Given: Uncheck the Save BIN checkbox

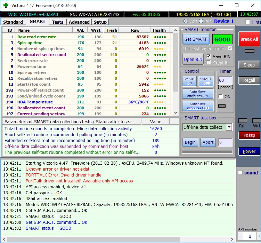Looking at the screenshot, I should (x=209, y=56).
